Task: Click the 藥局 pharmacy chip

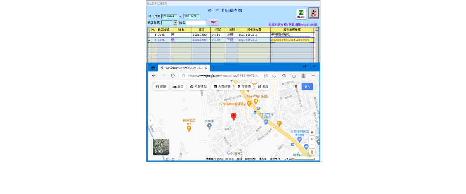Action: pyautogui.click(x=263, y=87)
